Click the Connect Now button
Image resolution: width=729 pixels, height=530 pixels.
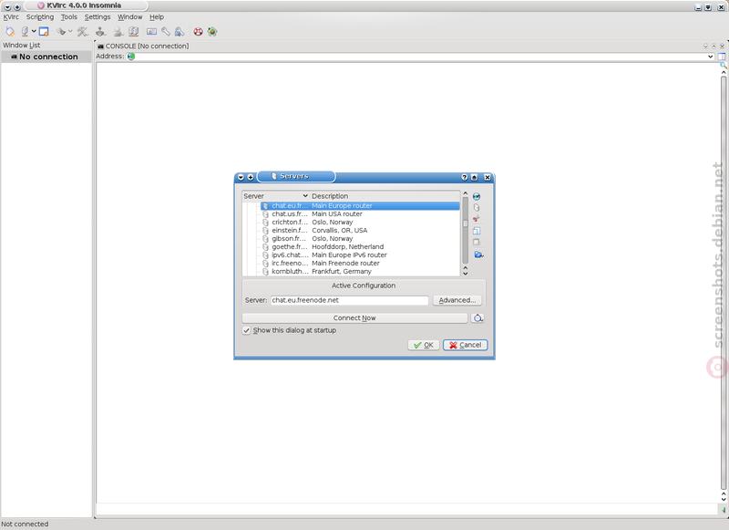tap(354, 318)
